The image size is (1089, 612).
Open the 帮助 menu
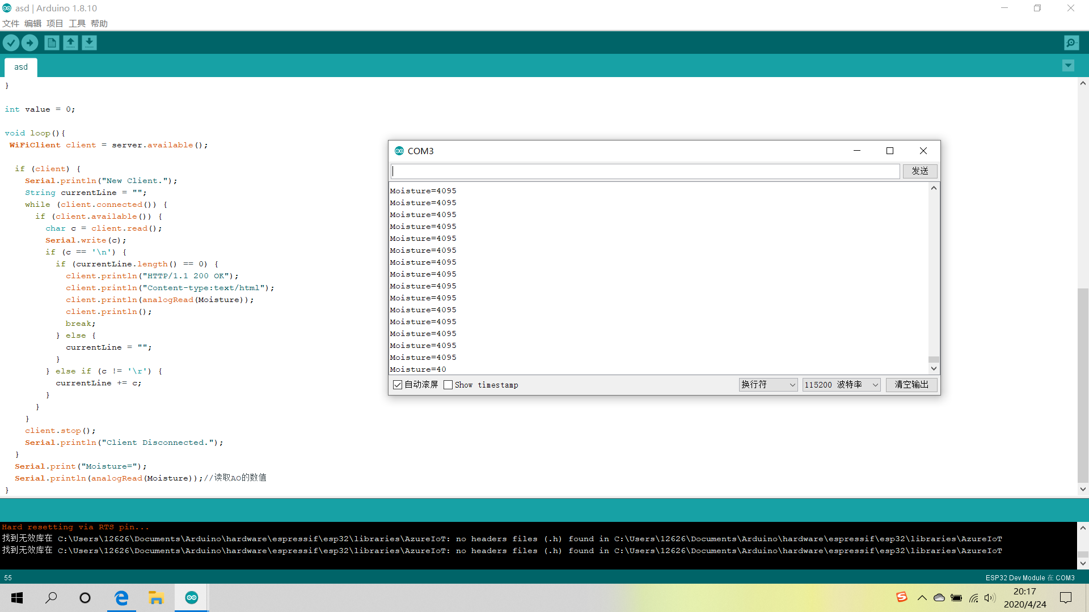(99, 23)
